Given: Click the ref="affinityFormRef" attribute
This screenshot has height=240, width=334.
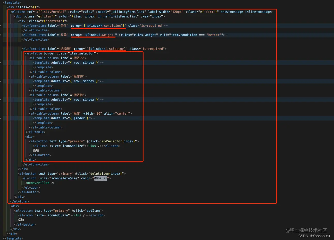Looking at the screenshot, I should point(46,12).
